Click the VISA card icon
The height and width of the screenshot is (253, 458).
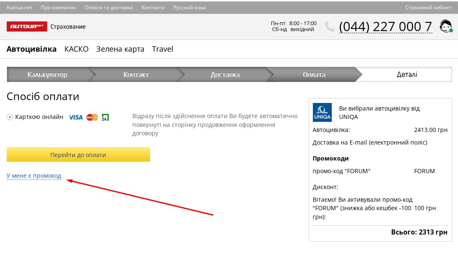(x=75, y=117)
